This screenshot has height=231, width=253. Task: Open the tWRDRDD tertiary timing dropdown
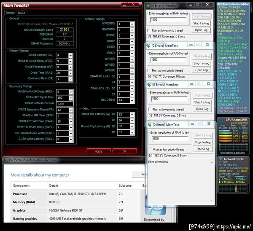click(132, 24)
